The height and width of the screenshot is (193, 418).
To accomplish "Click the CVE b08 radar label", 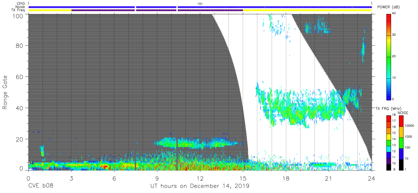I will pos(41,186).
